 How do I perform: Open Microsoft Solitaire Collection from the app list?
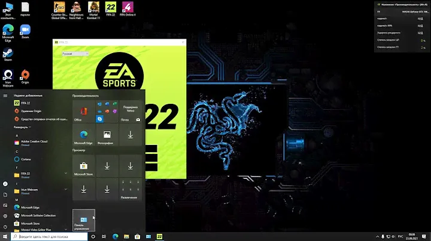point(38,215)
